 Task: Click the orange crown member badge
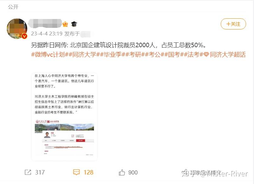click(65, 24)
